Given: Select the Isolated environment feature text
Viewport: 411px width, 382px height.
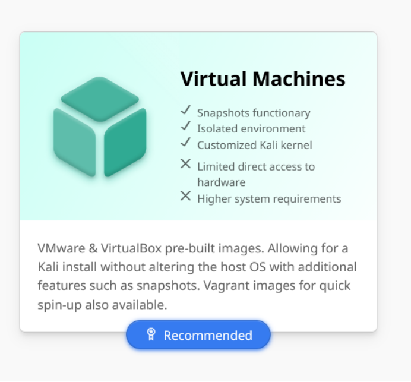Looking at the screenshot, I should 251,129.
